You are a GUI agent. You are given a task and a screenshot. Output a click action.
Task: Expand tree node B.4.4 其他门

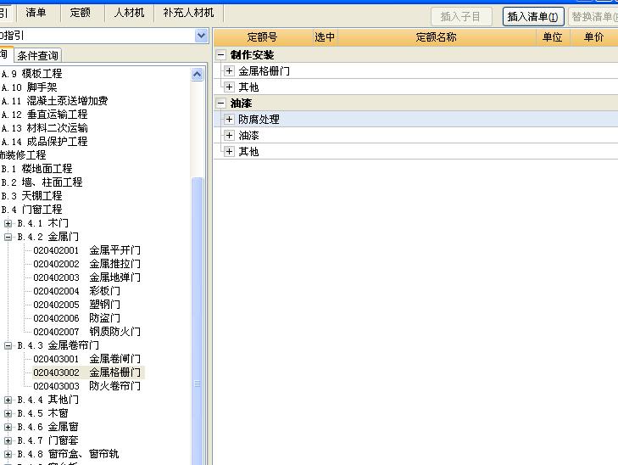click(x=8, y=400)
